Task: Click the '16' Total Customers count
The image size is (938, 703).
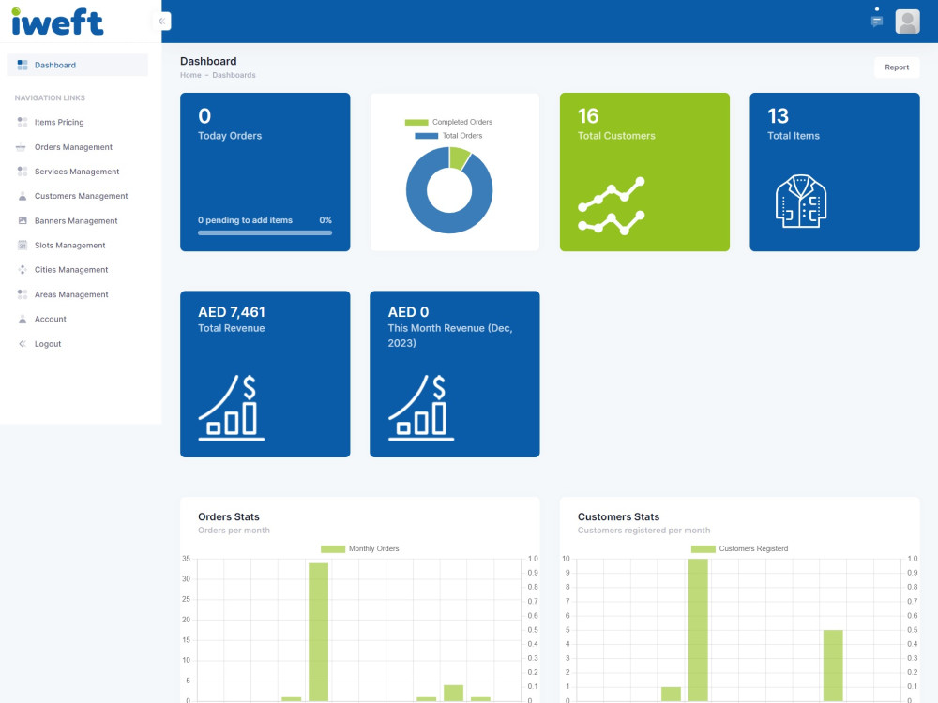Action: [x=588, y=116]
